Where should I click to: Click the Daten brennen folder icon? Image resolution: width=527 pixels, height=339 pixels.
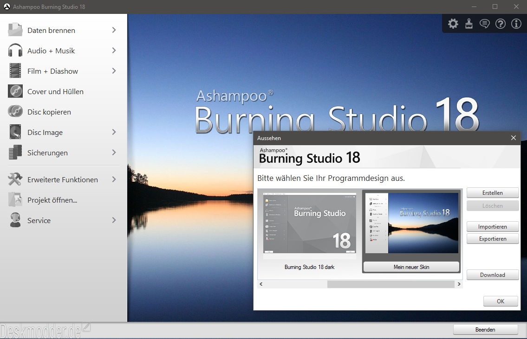coord(15,30)
